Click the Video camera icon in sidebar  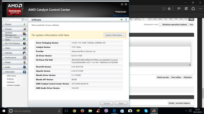tap(24, 48)
